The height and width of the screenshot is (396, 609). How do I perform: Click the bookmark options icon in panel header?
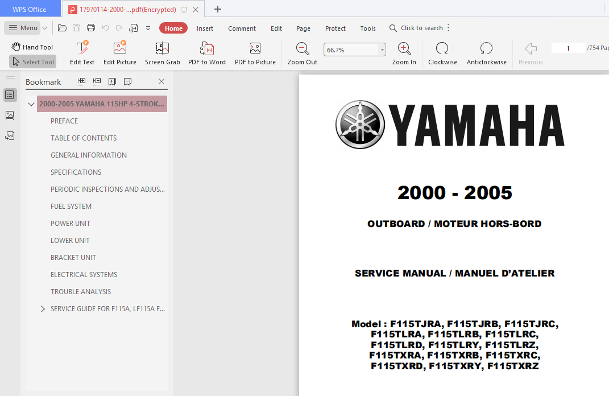point(127,81)
